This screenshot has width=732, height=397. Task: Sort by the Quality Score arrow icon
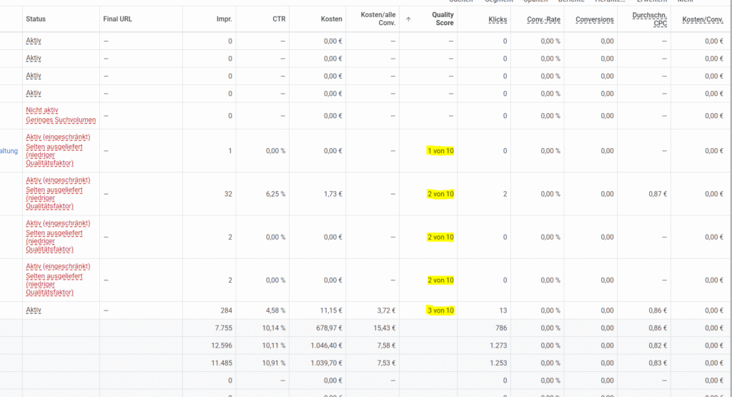pos(408,19)
